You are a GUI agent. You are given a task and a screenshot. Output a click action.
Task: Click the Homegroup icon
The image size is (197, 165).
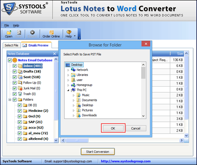click(73, 85)
